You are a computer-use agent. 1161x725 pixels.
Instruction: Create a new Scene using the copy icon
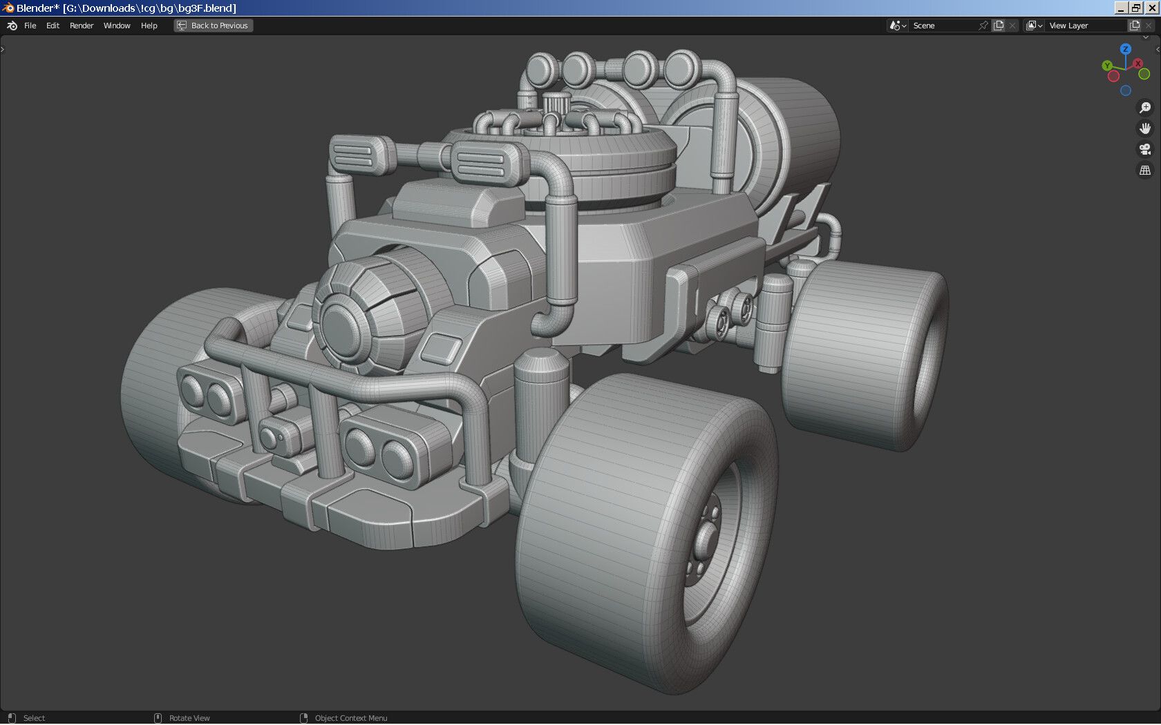tap(999, 25)
